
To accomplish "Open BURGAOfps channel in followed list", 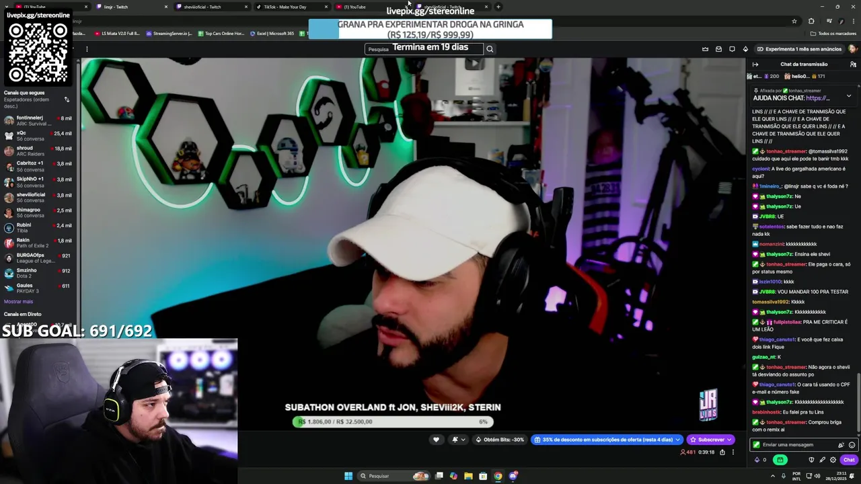I will 38,258.
